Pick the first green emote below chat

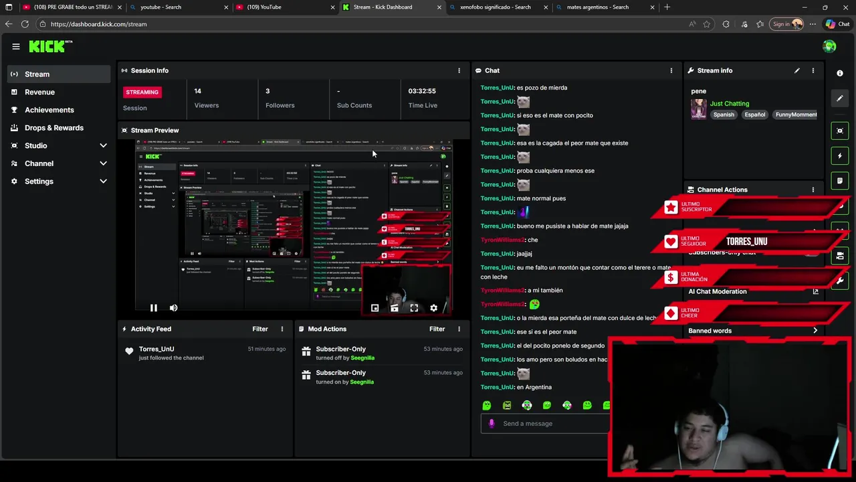(487, 405)
